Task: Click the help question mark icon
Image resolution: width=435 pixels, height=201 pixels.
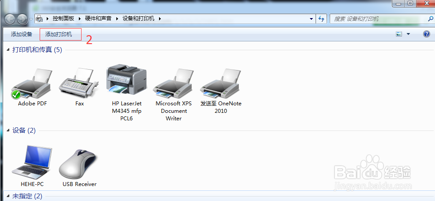Action: [426, 34]
